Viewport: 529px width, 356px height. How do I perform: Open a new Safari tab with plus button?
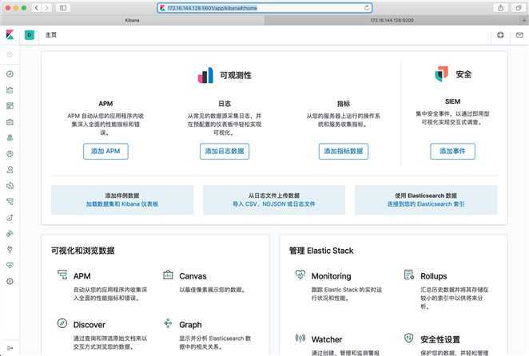tap(524, 20)
